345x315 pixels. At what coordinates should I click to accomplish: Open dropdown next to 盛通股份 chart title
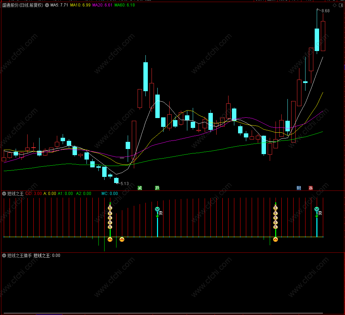coord(47,5)
